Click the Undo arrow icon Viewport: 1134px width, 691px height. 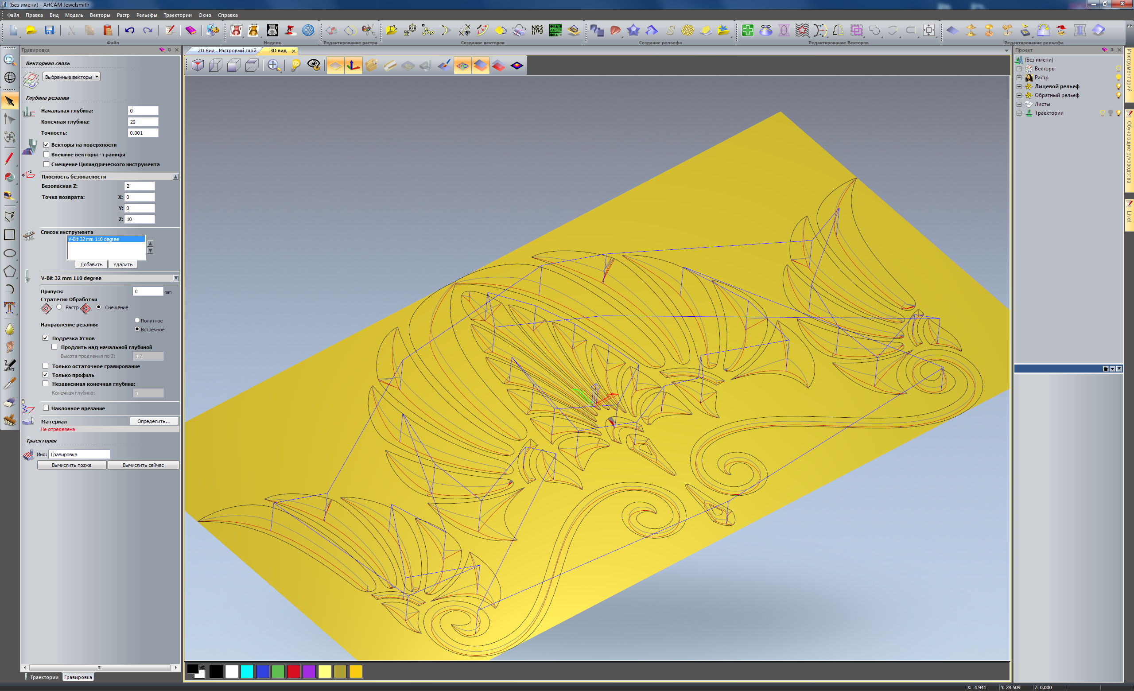[129, 31]
